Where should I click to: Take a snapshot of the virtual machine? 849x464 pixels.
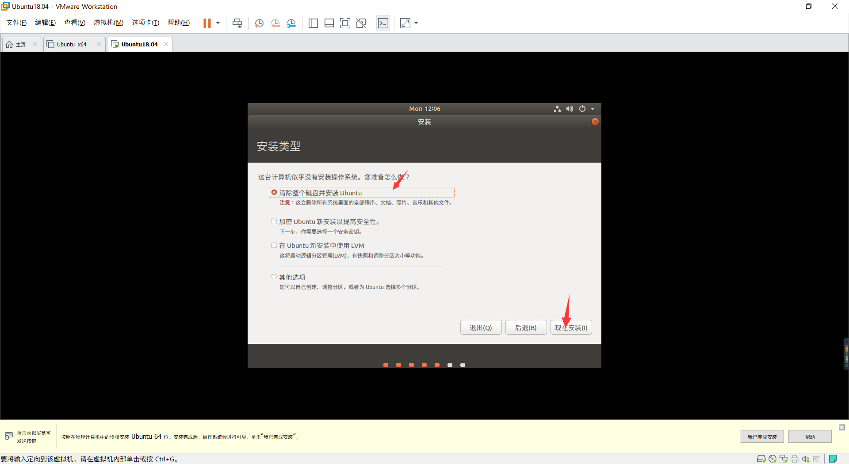pyautogui.click(x=259, y=23)
